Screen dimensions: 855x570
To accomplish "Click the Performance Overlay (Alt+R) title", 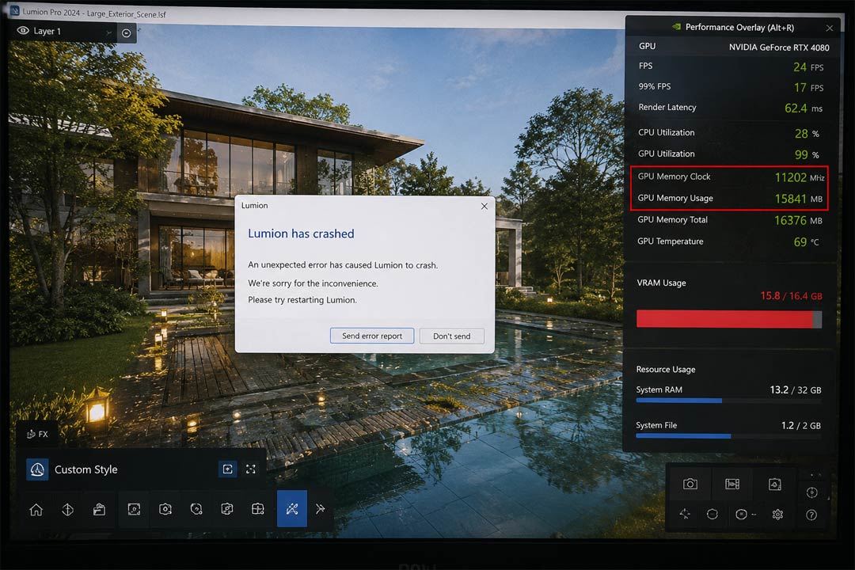I will [x=739, y=27].
